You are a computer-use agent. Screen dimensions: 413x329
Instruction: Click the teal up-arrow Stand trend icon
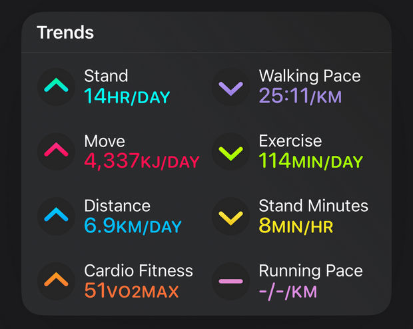[x=57, y=86]
